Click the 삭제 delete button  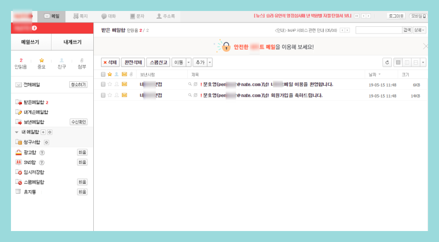pyautogui.click(x=110, y=62)
